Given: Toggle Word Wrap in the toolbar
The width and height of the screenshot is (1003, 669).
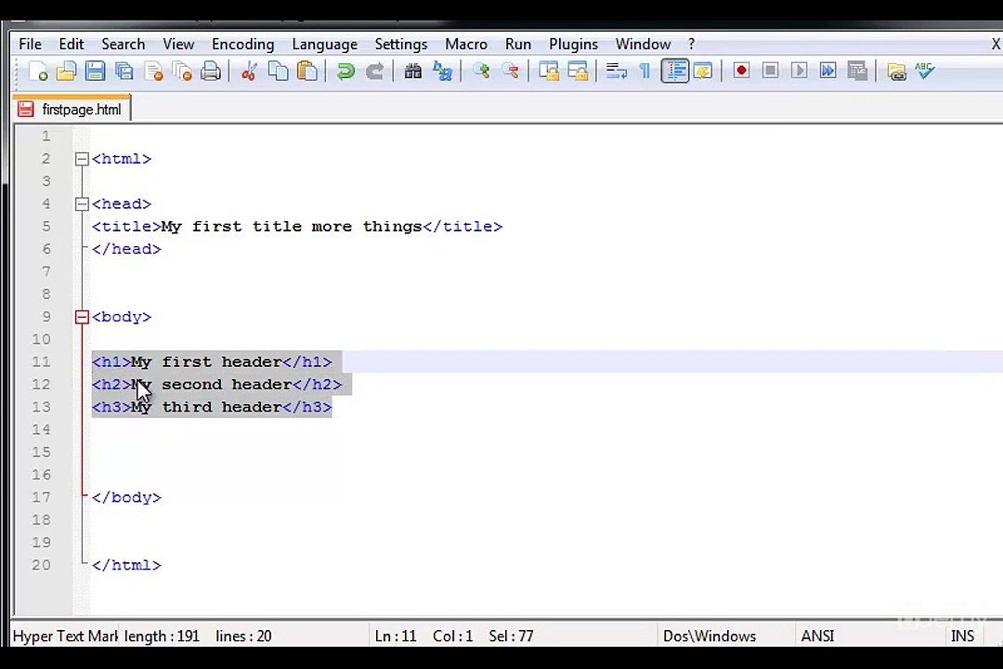Looking at the screenshot, I should (616, 71).
